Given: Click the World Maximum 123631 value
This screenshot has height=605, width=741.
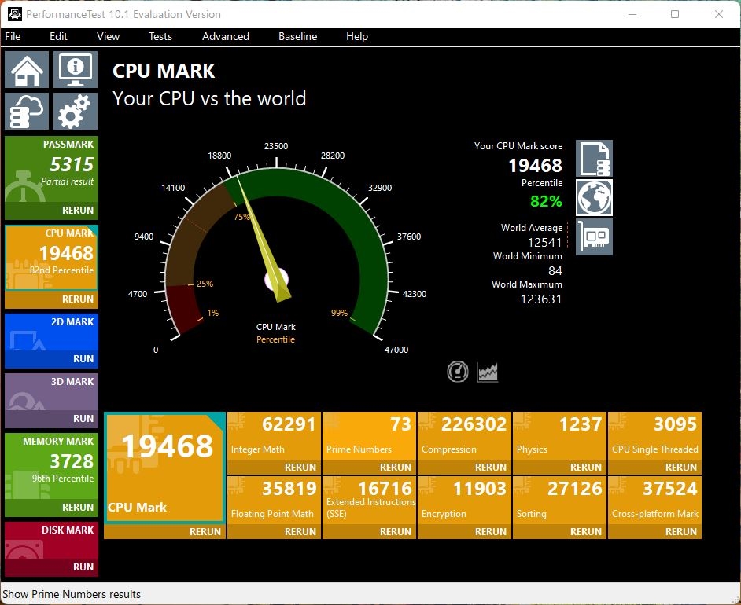Looking at the screenshot, I should pos(541,299).
